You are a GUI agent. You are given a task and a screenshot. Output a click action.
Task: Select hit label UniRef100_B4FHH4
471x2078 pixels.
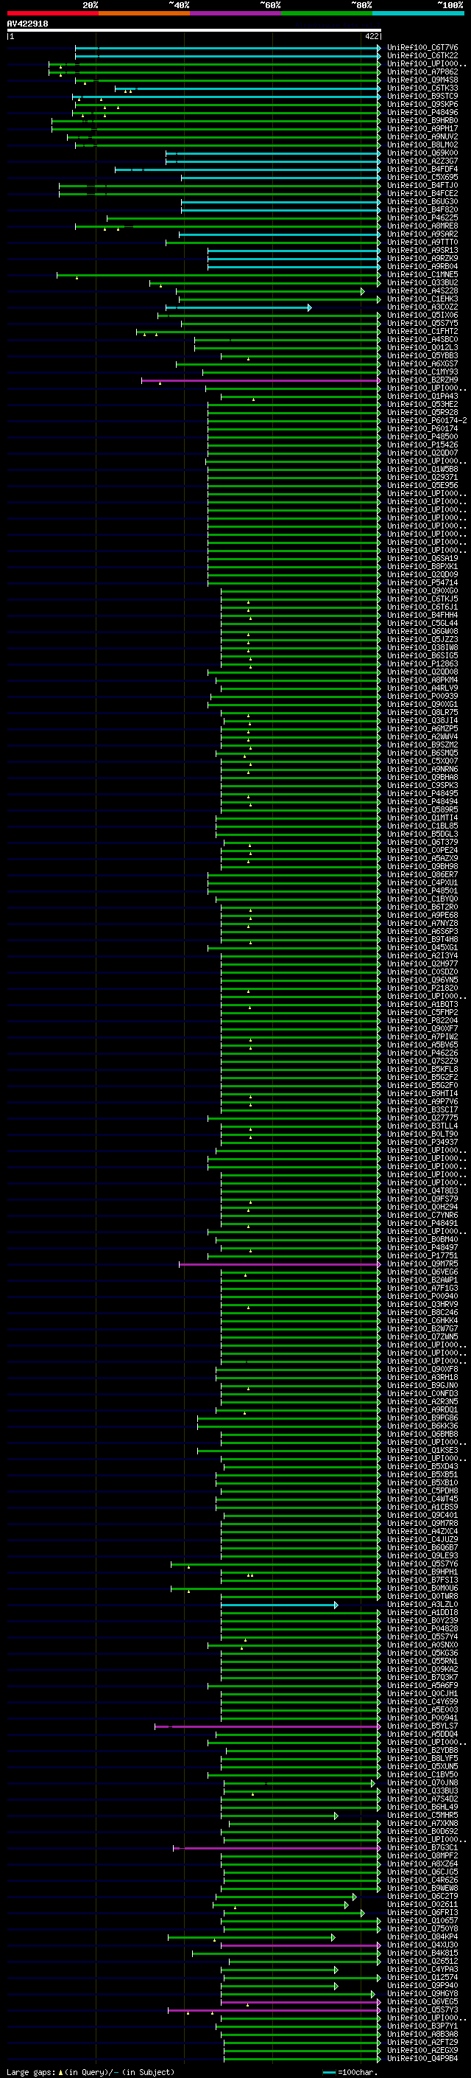tap(422, 615)
